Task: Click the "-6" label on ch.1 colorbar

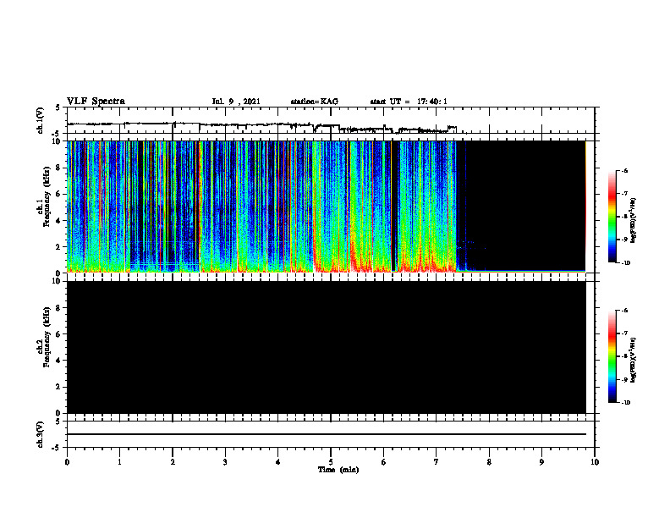Action: [624, 171]
